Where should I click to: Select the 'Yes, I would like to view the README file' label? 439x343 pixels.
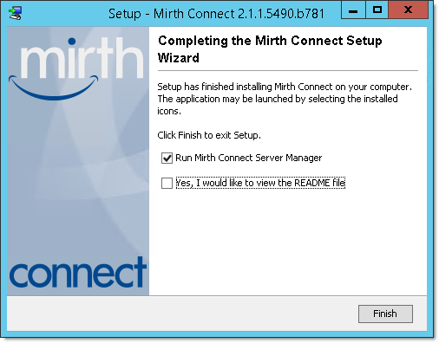click(x=260, y=183)
